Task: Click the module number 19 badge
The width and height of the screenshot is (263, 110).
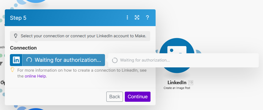Action: (191, 83)
